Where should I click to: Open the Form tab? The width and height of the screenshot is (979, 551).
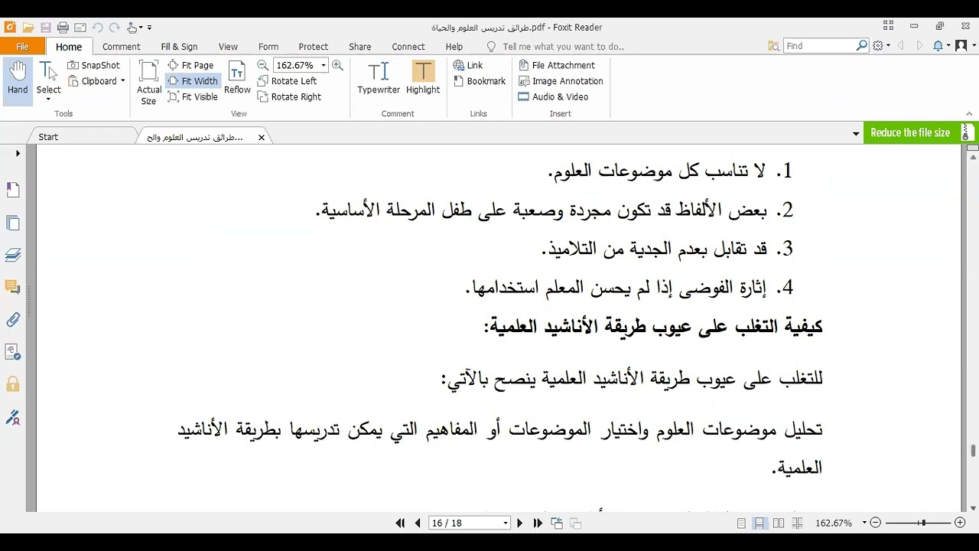tap(268, 47)
